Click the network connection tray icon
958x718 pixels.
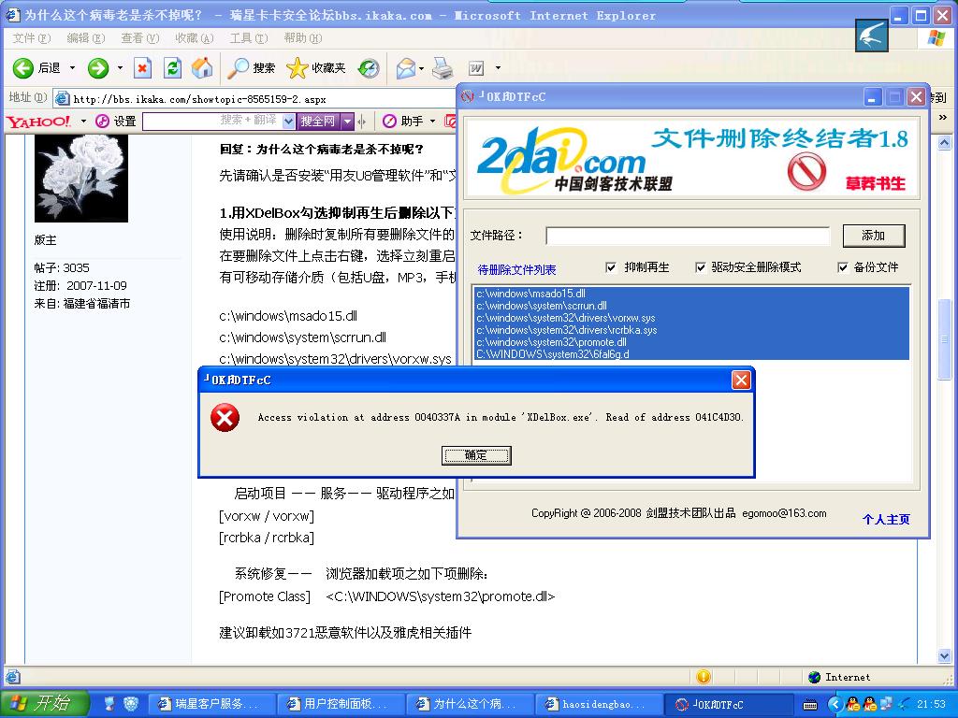886,704
